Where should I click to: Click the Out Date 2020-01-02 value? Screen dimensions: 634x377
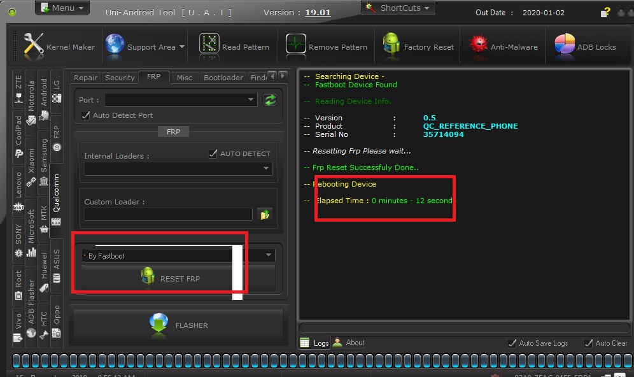pos(544,13)
